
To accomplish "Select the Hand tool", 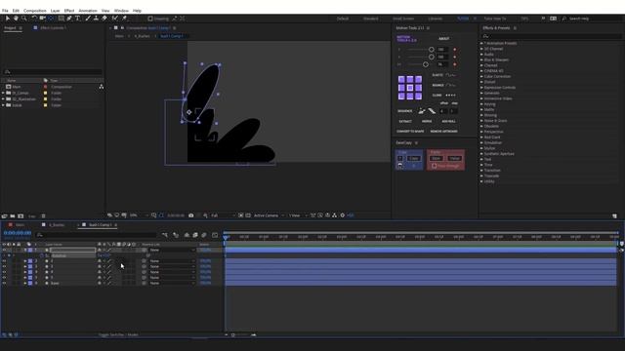I will [16, 19].
